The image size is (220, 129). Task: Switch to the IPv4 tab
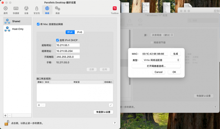pos(70,32)
